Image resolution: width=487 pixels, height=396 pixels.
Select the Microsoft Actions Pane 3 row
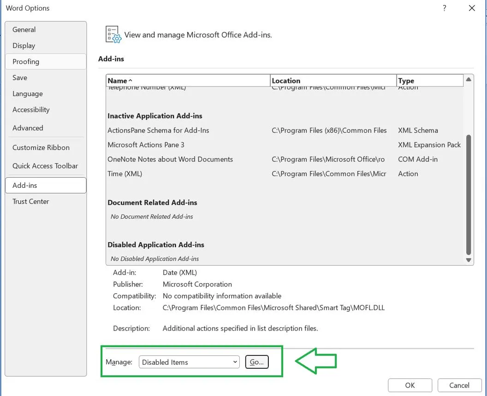[x=285, y=145]
